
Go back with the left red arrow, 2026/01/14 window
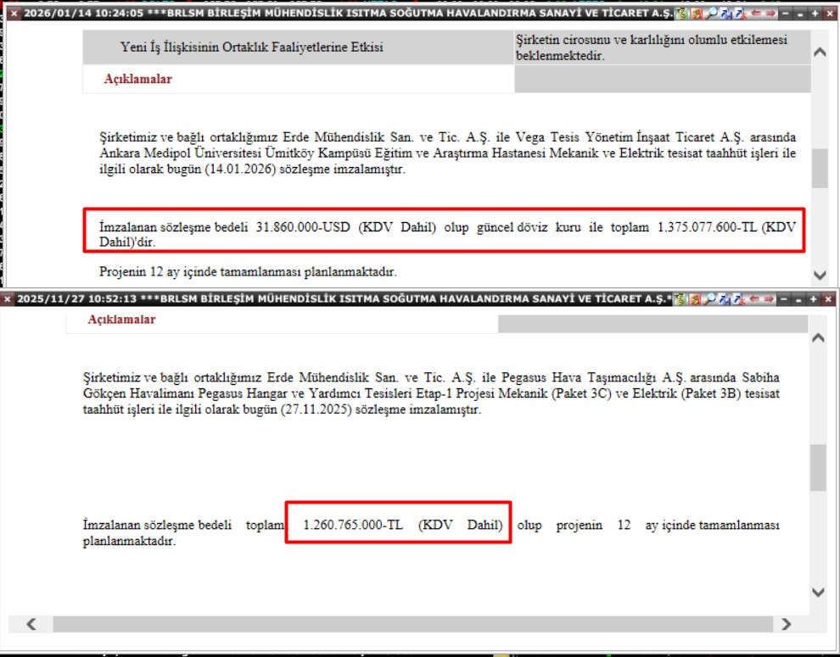coord(756,14)
